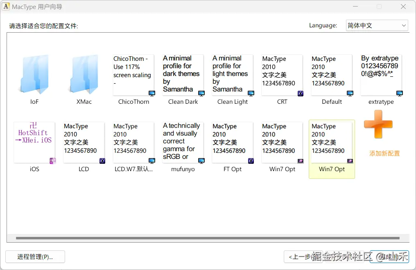Click the X badge on LCD preview
416x270 pixels.
[102, 161]
